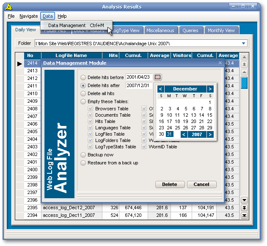Open the calendar picker beside the 2001/04/23 date
The image size is (267, 246).
pos(158,77)
